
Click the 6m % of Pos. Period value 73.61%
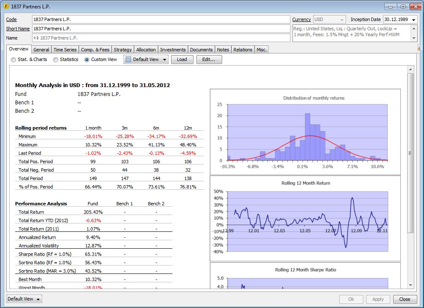(x=156, y=187)
